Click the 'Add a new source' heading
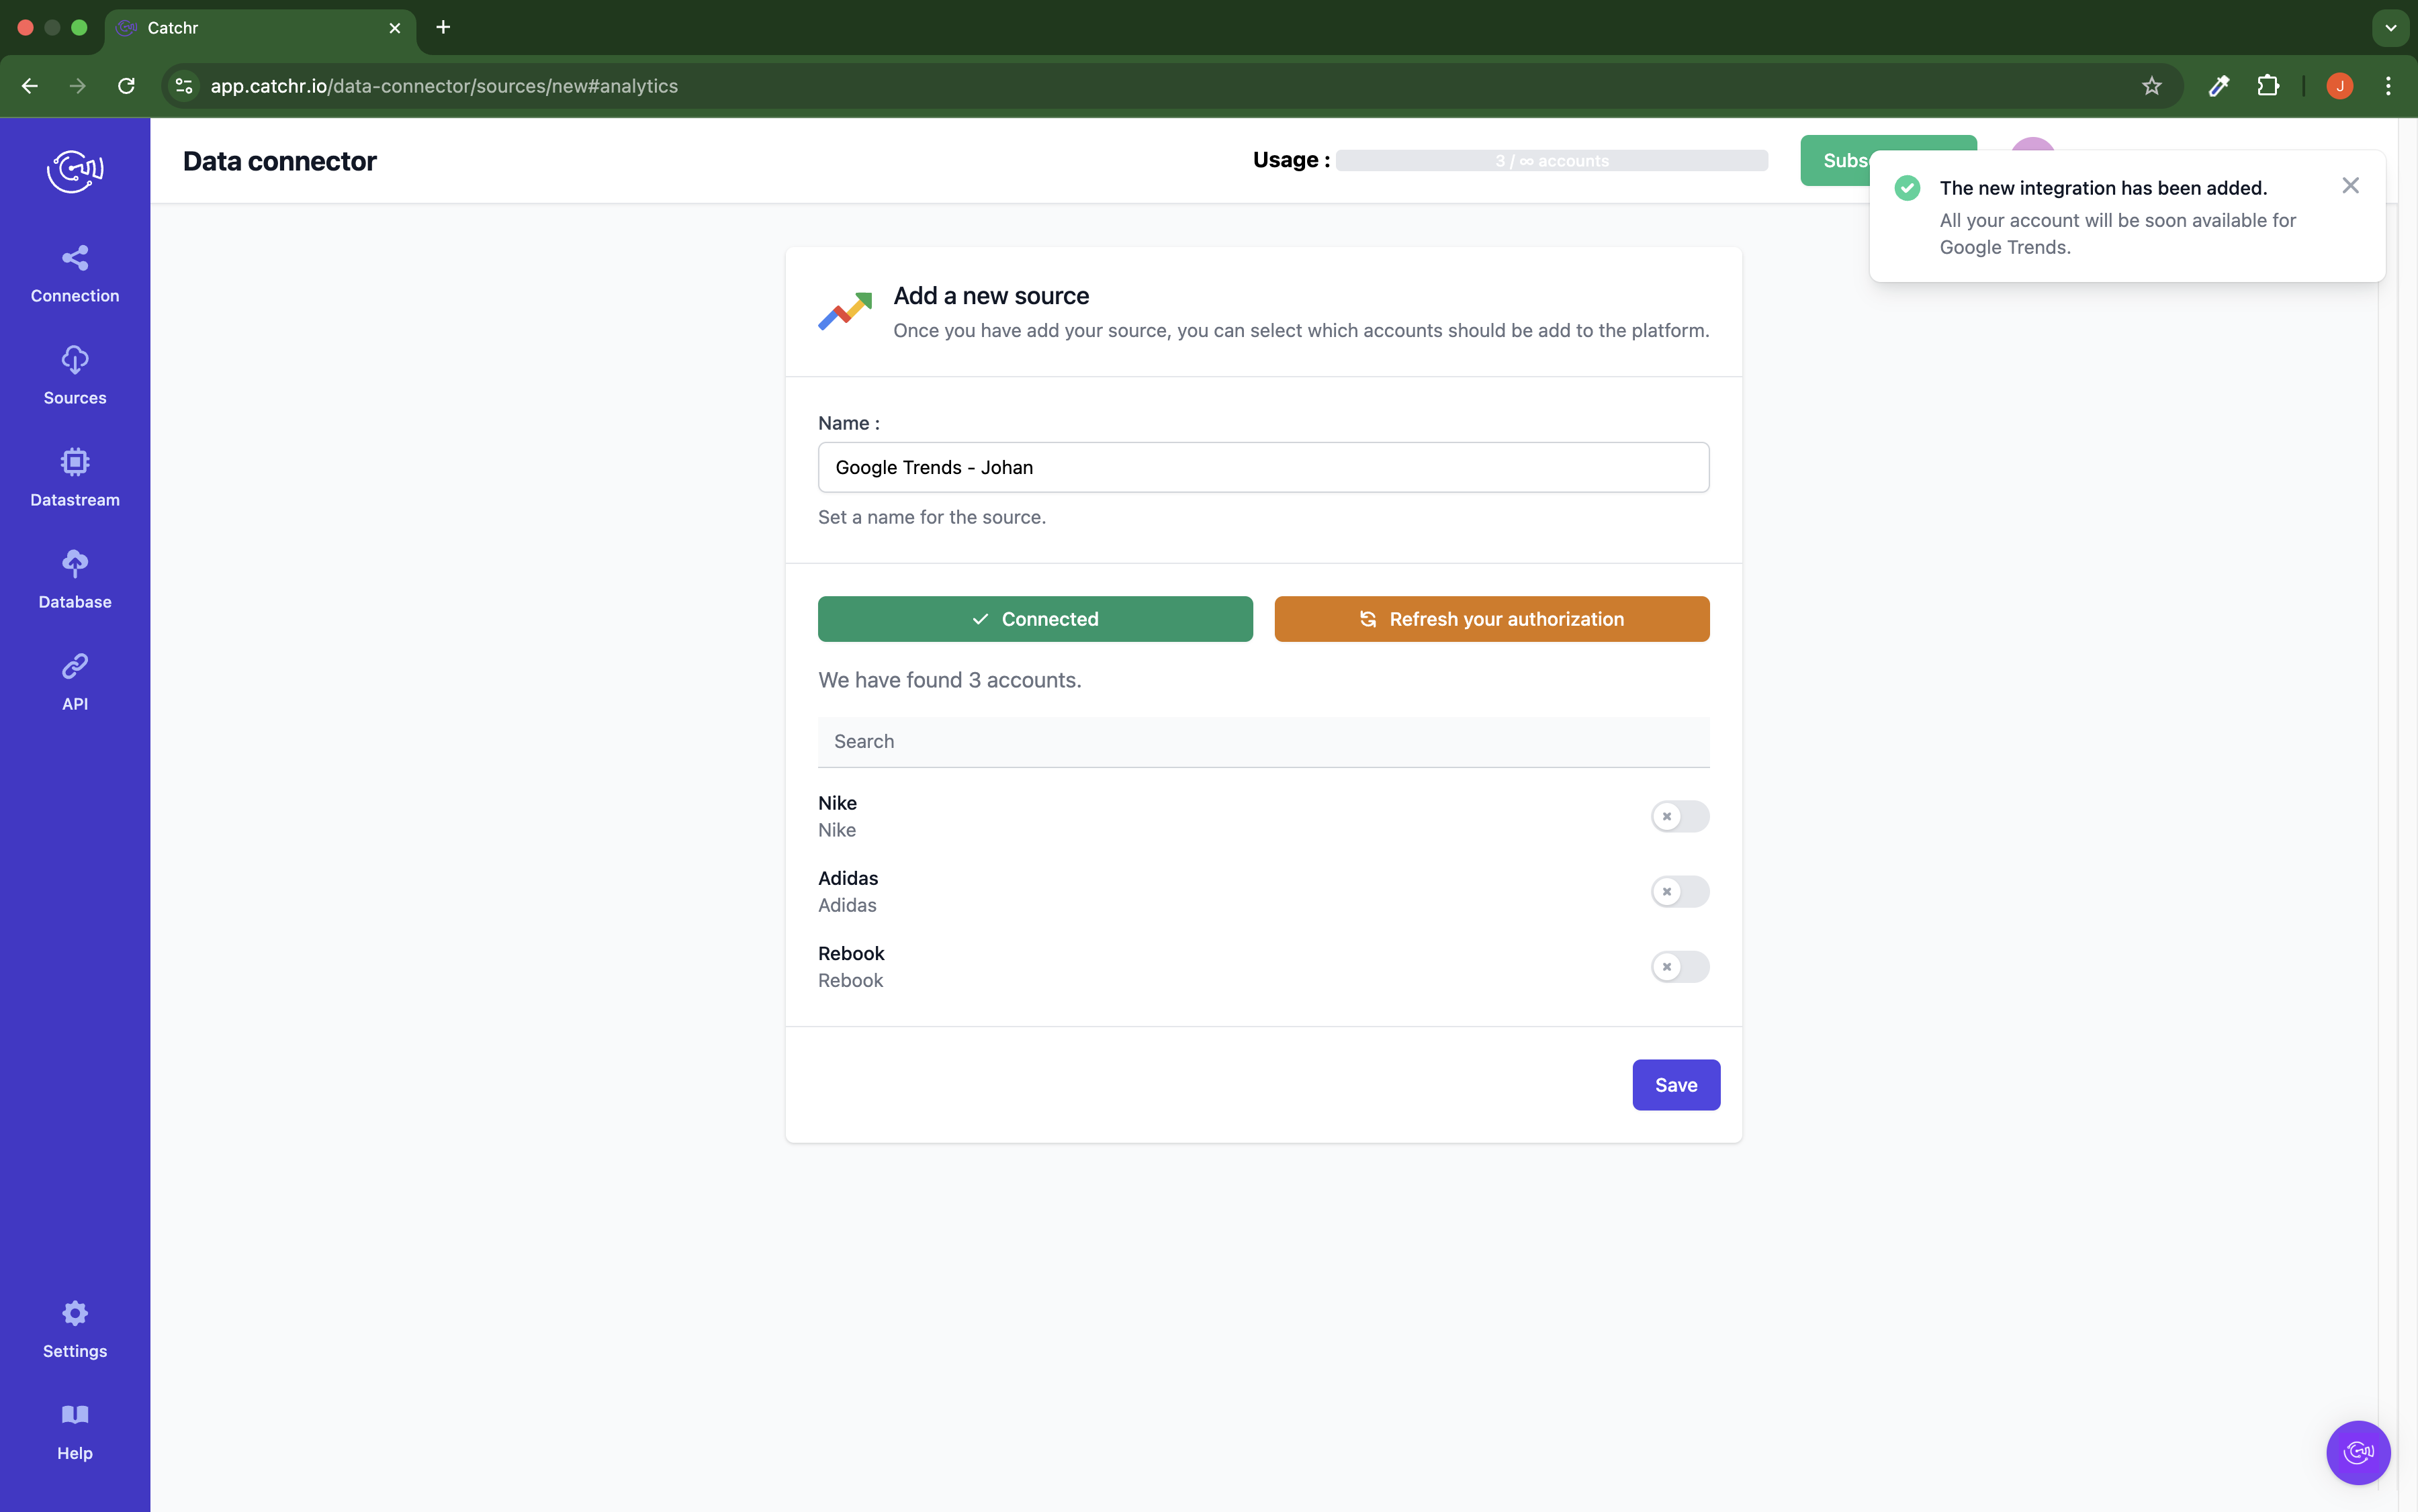Screen dimensions: 2418x1512 pyautogui.click(x=991, y=296)
